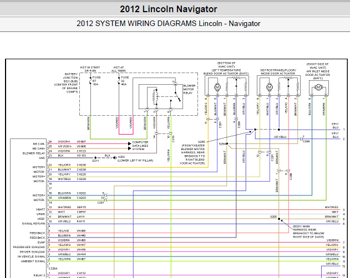Click the 'FUSE 22 40A' label

point(125,81)
